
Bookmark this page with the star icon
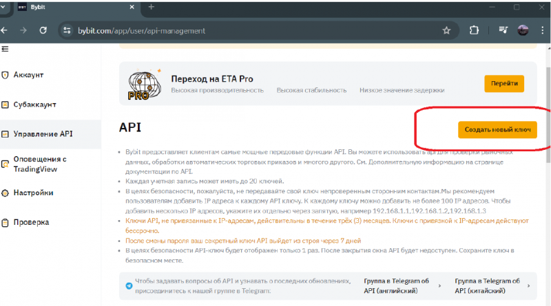(446, 30)
